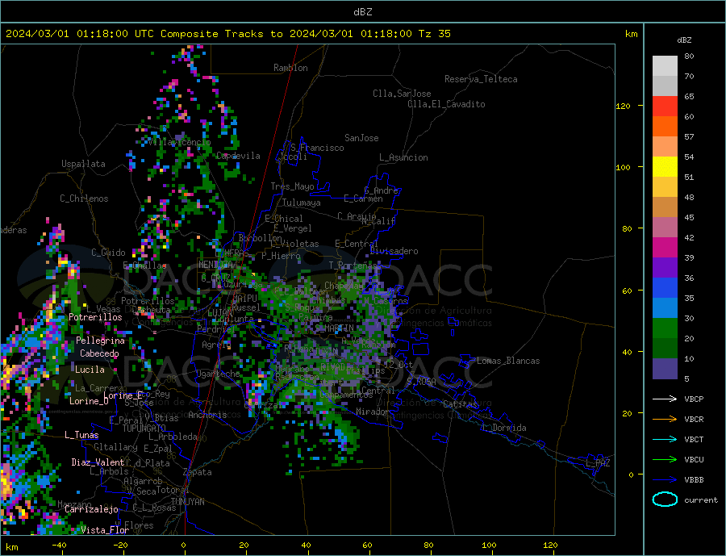Click the 'C_Guido' map label
Viewport: 726px width, 556px height.
click(108, 253)
